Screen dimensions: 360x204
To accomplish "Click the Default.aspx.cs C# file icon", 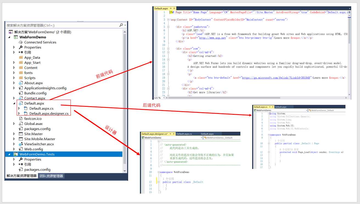I will [26, 108].
